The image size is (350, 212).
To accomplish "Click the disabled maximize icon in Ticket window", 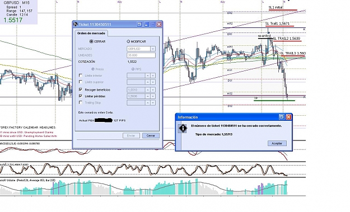I will (153, 24).
